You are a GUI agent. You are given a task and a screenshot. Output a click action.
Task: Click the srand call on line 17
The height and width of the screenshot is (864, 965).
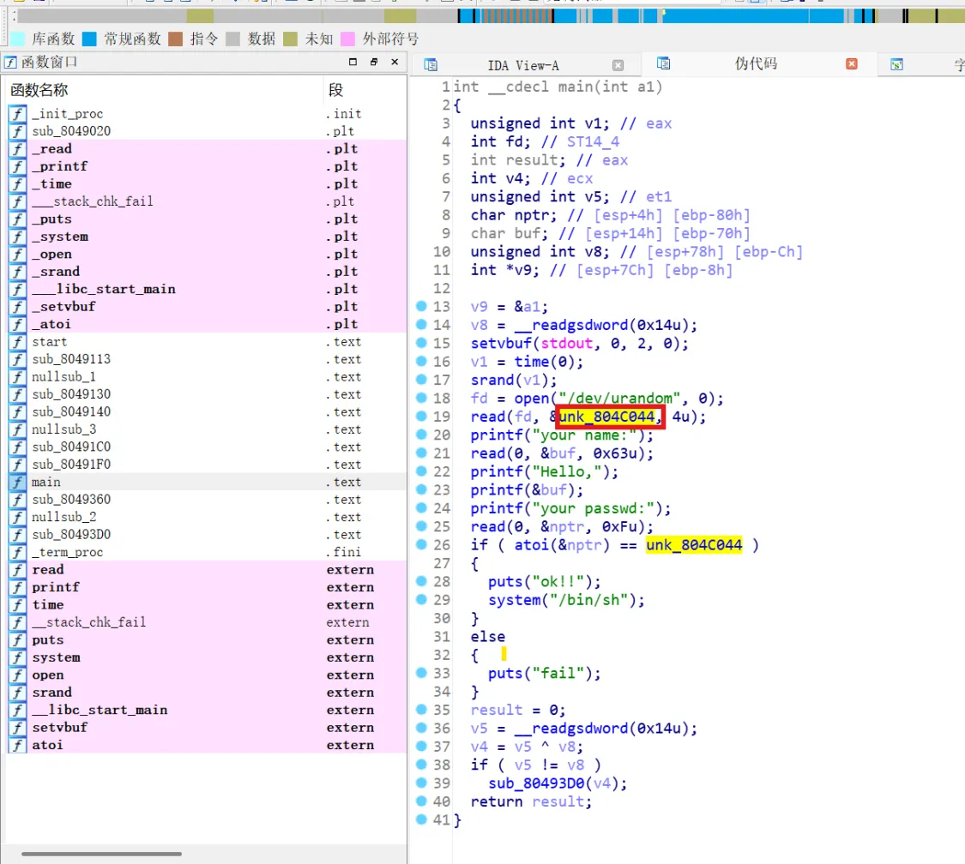492,380
